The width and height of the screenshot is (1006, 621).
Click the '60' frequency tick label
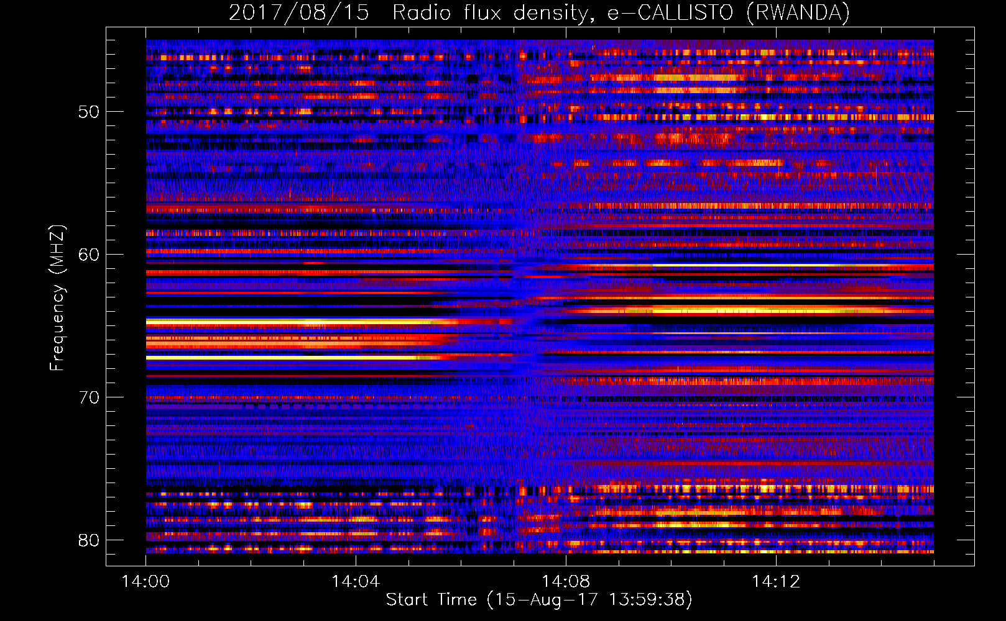pyautogui.click(x=89, y=255)
